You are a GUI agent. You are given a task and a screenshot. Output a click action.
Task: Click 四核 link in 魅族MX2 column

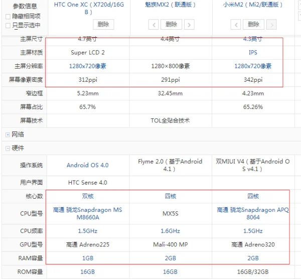(x=170, y=196)
